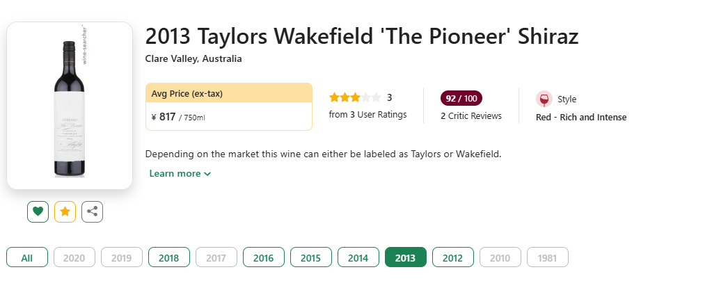Click the yellow star rating icon

point(65,212)
